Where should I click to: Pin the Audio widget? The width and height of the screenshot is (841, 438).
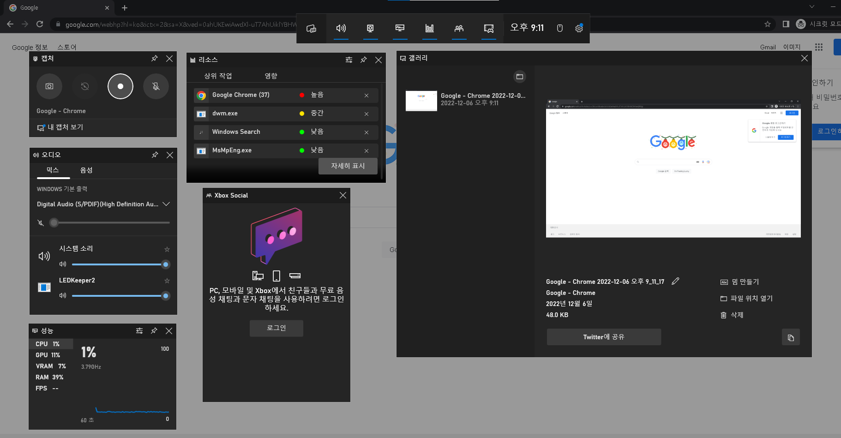(155, 155)
